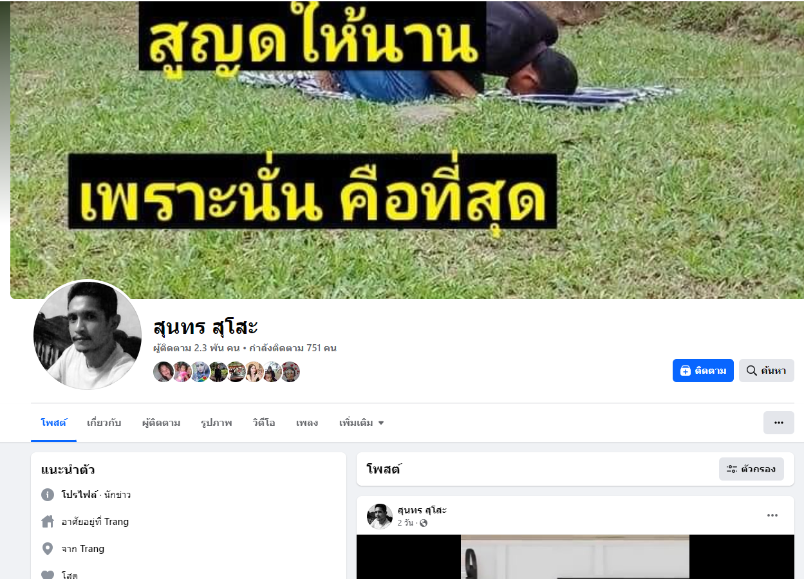Click the last follower avatar in row
The height and width of the screenshot is (579, 804).
290,372
